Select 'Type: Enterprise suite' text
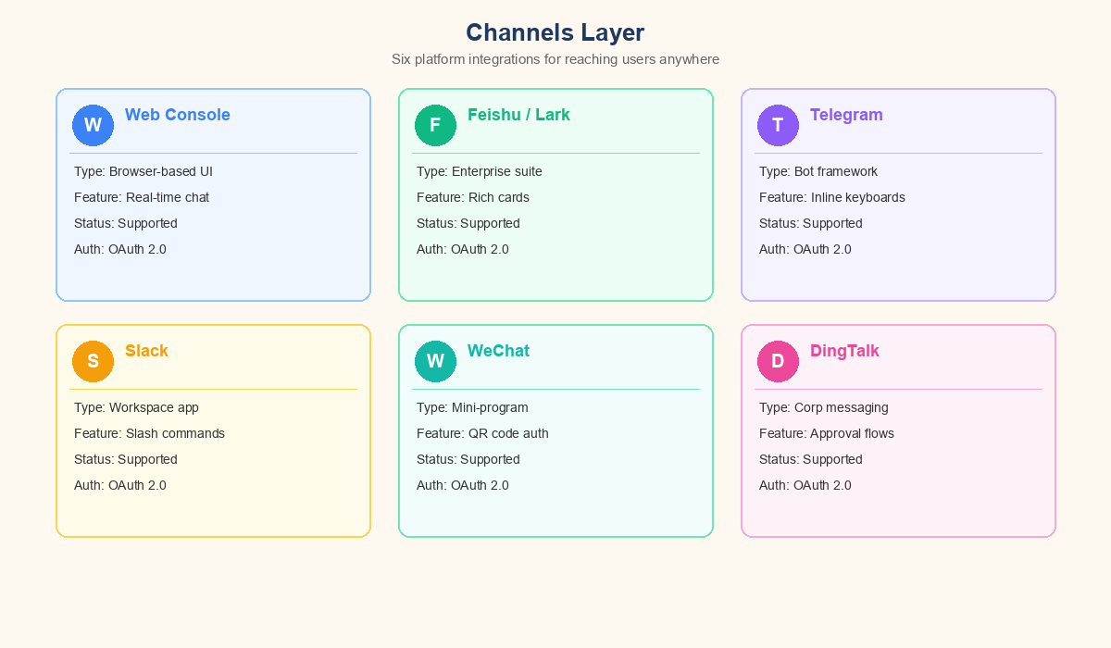 click(480, 171)
